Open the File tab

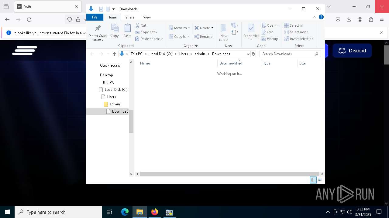(95, 17)
